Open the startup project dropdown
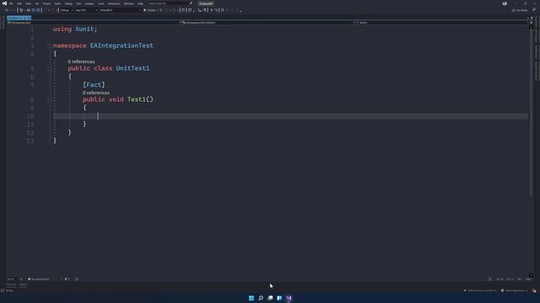 coord(120,10)
